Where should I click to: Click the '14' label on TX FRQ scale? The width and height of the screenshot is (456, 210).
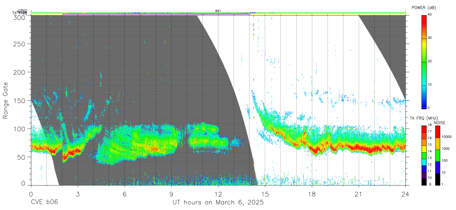[430, 151]
